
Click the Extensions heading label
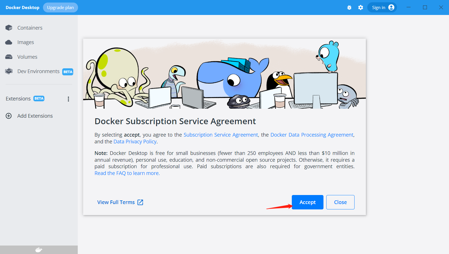coord(18,99)
